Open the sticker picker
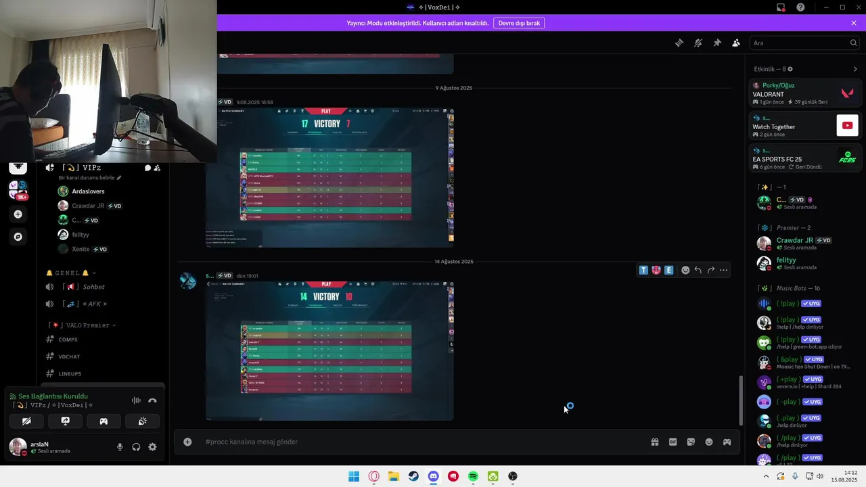The width and height of the screenshot is (866, 487). pyautogui.click(x=691, y=442)
